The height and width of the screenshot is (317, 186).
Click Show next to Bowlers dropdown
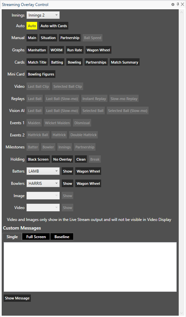pos(67,184)
